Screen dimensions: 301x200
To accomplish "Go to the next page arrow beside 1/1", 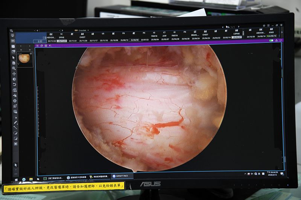I will [x=238, y=27].
